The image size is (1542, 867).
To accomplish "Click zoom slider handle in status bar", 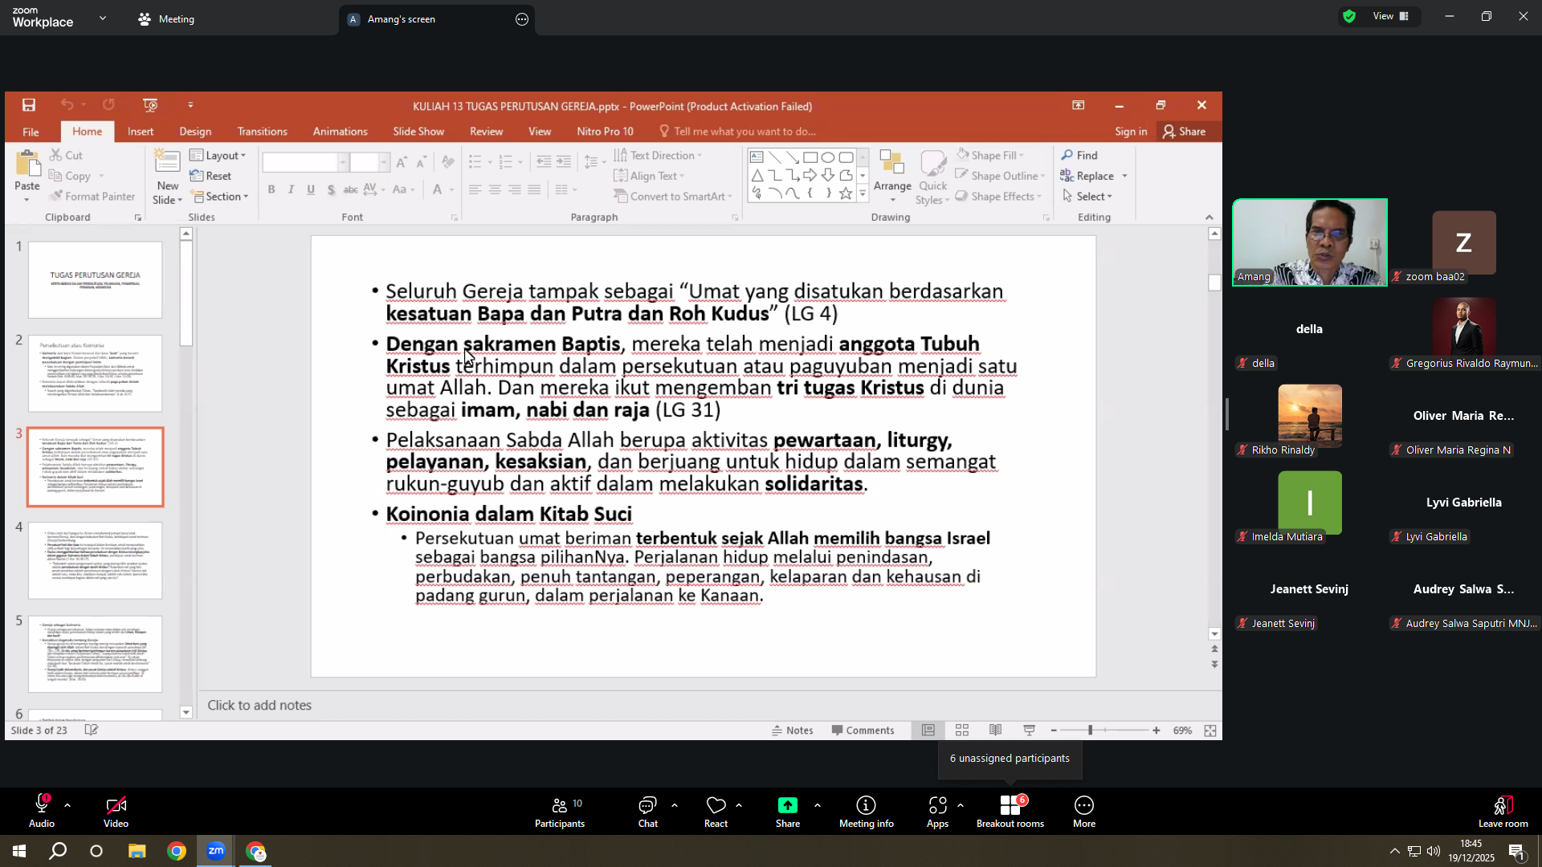I will [x=1090, y=731].
